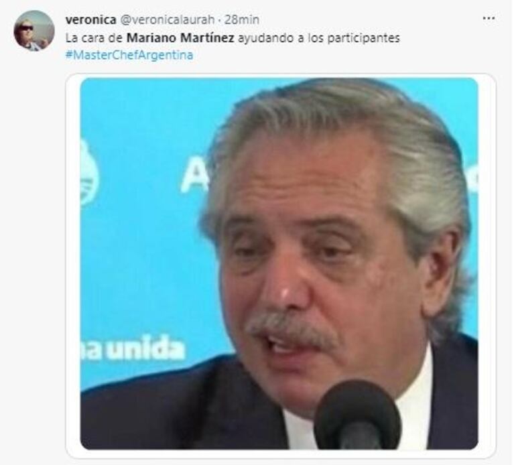Open the attached photo in the tweet
The height and width of the screenshot is (465, 514).
pyautogui.click(x=279, y=263)
